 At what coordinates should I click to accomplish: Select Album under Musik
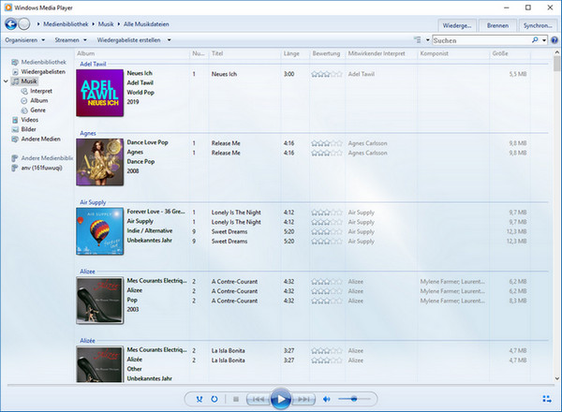click(x=35, y=101)
